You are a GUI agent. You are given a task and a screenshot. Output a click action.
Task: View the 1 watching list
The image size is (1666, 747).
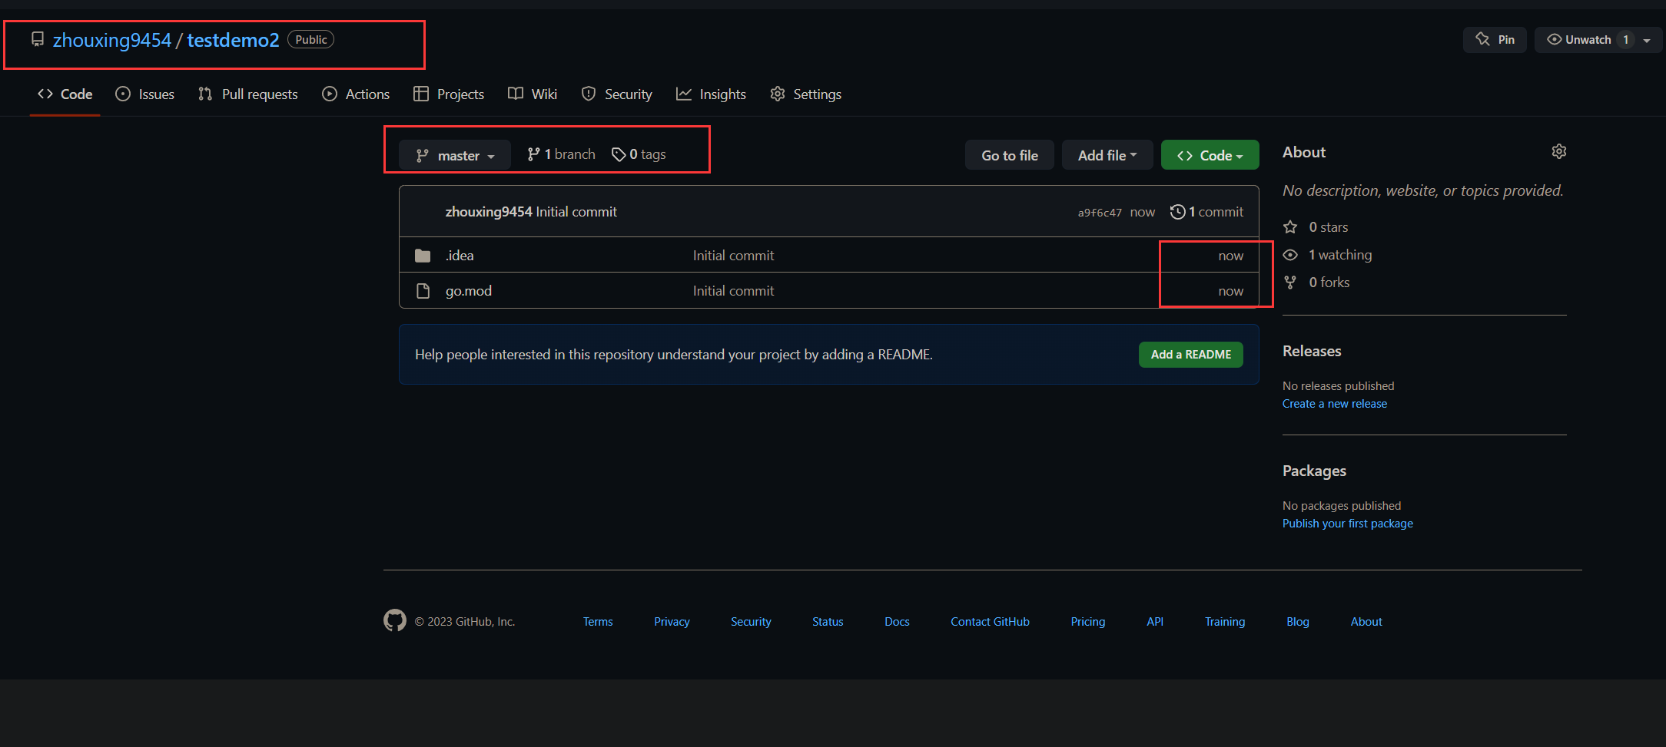1339,255
